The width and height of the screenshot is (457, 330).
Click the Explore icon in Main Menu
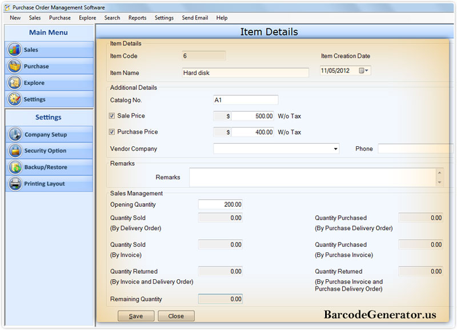tap(15, 83)
